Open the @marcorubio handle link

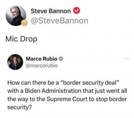click(42, 65)
